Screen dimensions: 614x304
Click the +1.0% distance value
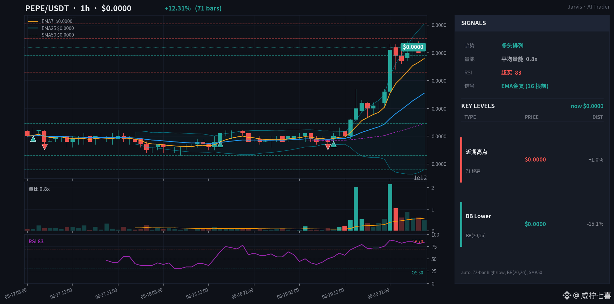pos(596,160)
